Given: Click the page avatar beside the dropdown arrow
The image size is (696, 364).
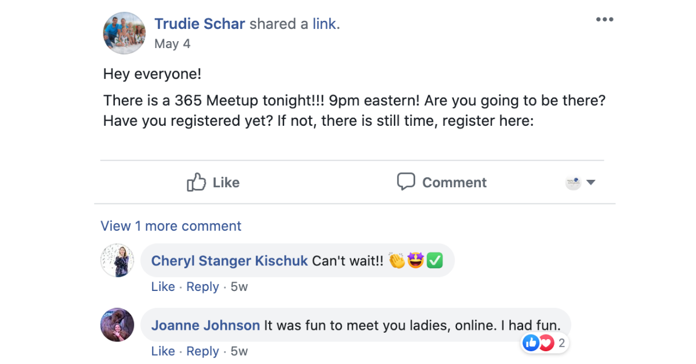Looking at the screenshot, I should [573, 183].
